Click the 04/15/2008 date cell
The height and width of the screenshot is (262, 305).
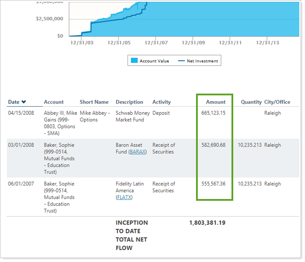pyautogui.click(x=20, y=113)
